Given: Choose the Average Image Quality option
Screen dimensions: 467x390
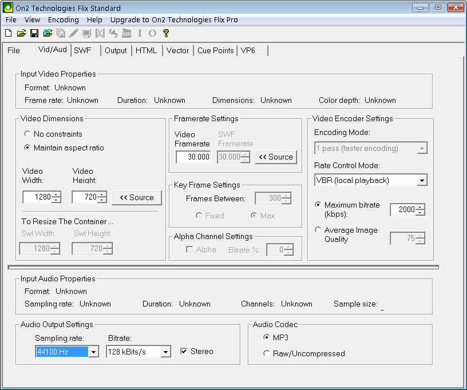Looking at the screenshot, I should [318, 230].
